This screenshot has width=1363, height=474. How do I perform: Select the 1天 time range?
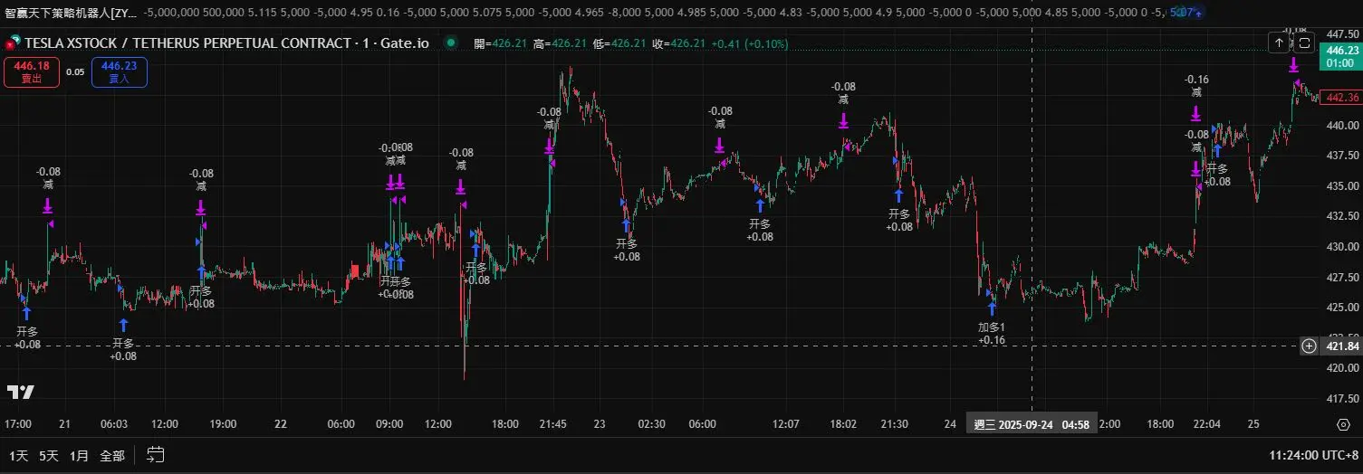tap(19, 455)
